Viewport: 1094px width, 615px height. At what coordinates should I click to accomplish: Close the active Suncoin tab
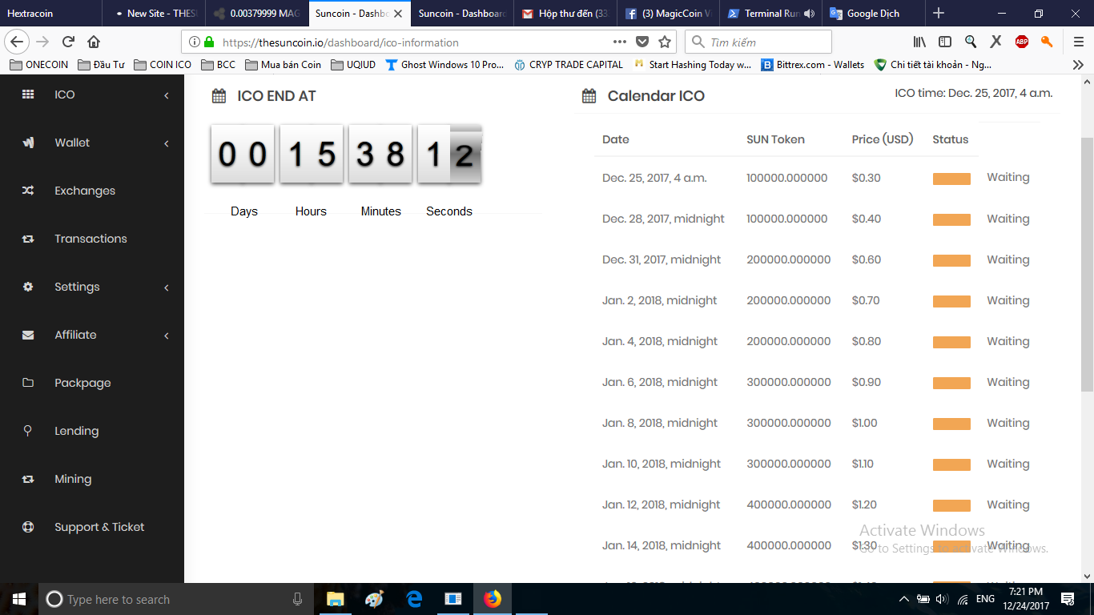click(x=398, y=14)
